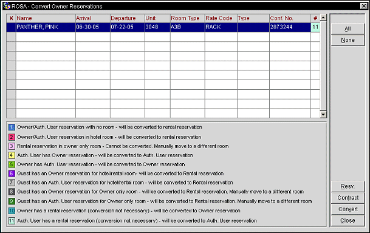Image resolution: width=370 pixels, height=233 pixels.
Task: Click the ROSA application icon in title bar
Action: tap(7, 6)
